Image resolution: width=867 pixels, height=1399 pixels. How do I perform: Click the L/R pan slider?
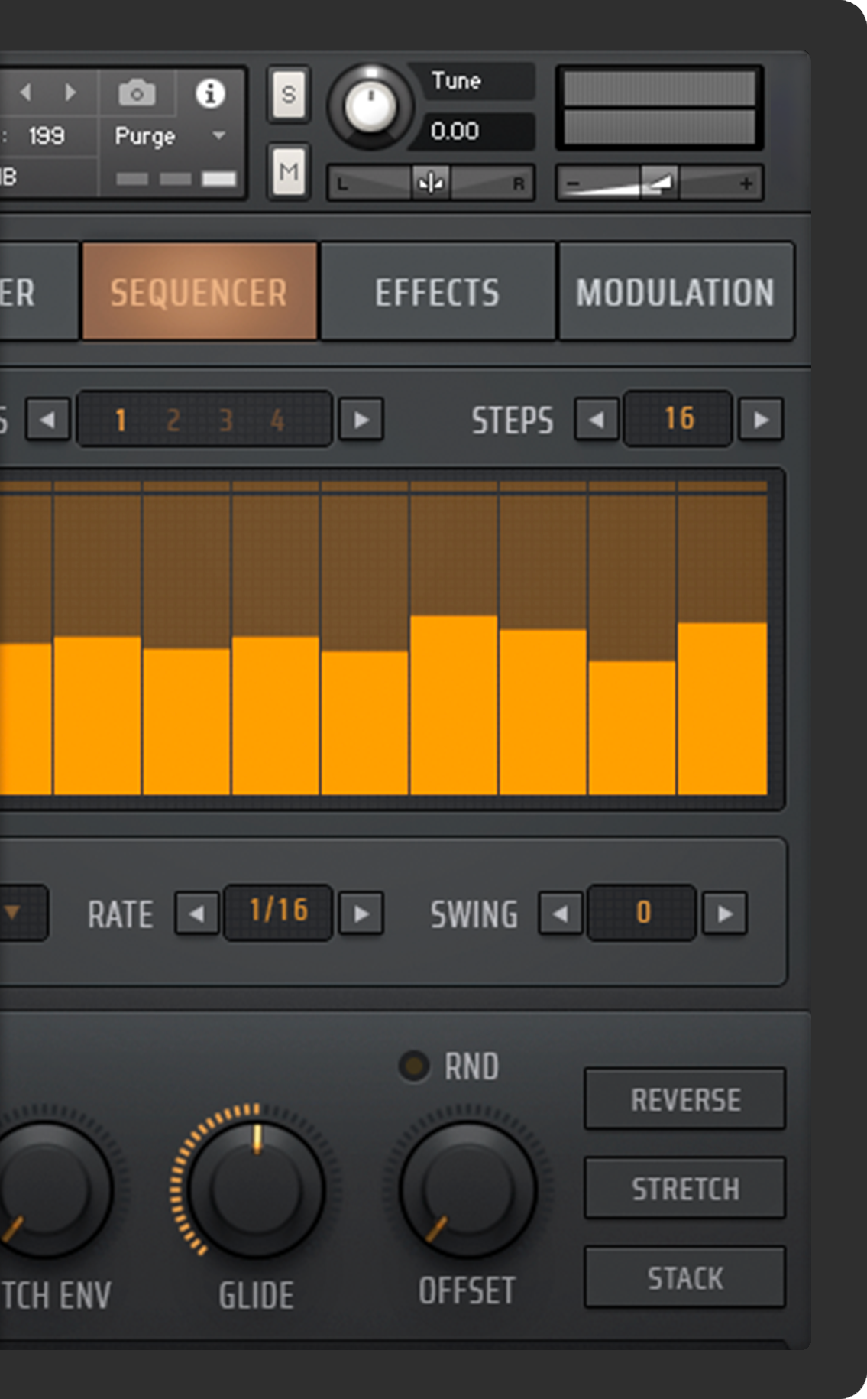tap(431, 183)
